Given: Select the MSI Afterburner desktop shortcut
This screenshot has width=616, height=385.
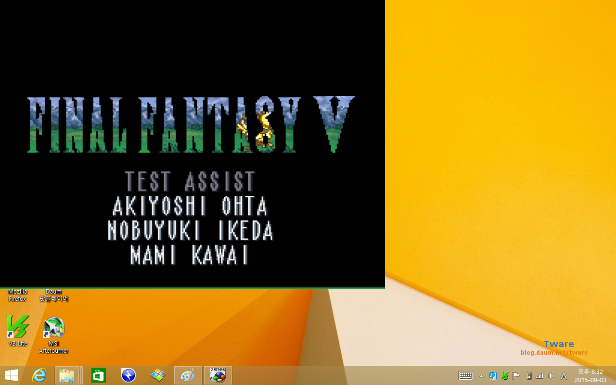Looking at the screenshot, I should point(54,335).
